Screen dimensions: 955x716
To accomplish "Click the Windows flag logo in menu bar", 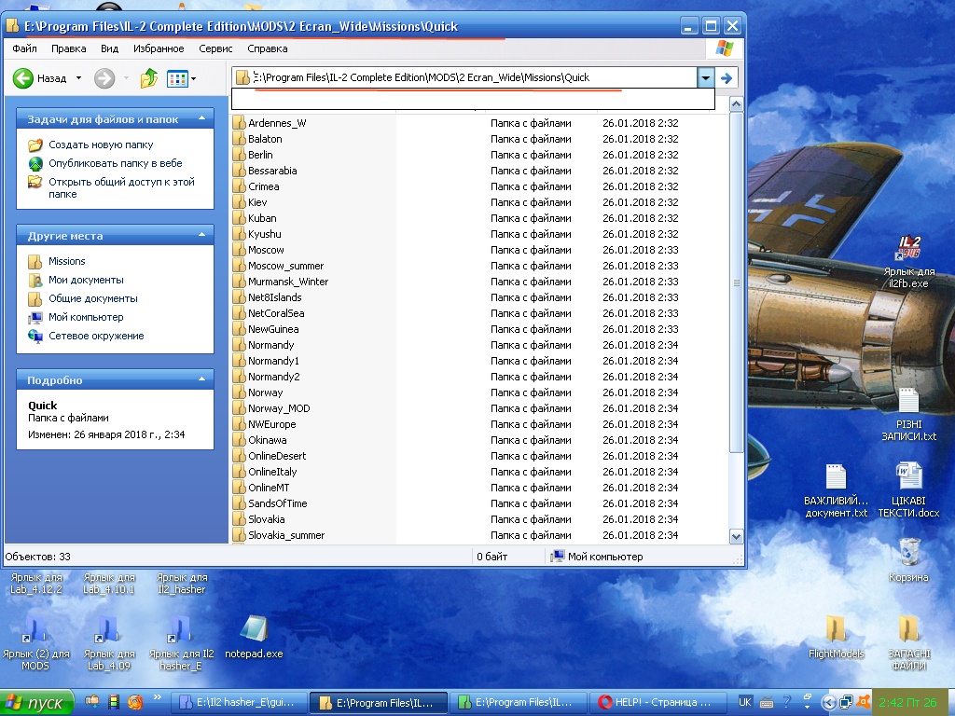I will tap(724, 48).
